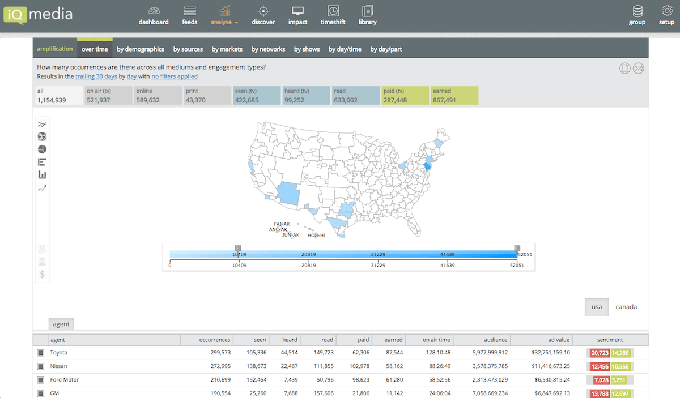Screen dimensions: 680x398
Task: Click the left range slider handle at 10409
Action: (238, 248)
